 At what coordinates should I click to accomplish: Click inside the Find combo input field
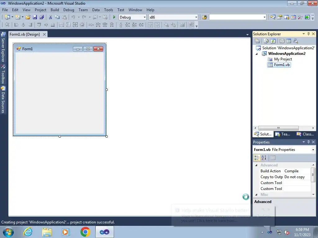pyautogui.click(x=236, y=17)
